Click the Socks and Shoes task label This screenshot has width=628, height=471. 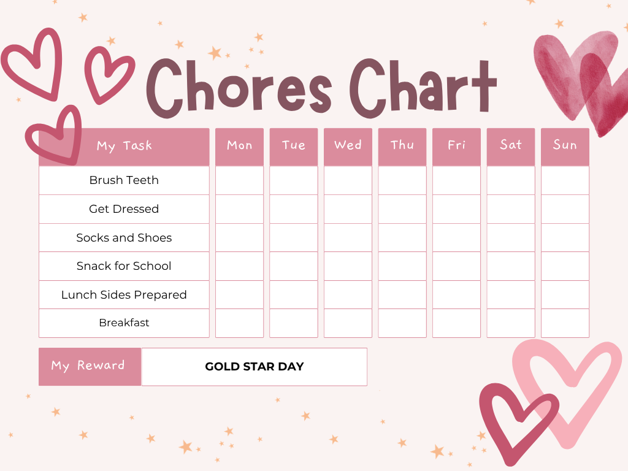click(x=124, y=238)
